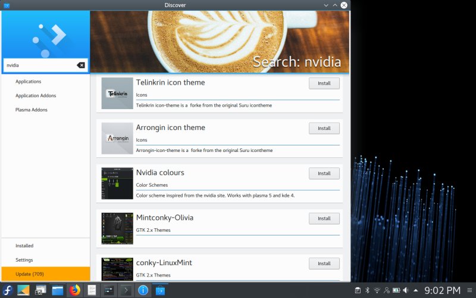Install Mintconky-Olivia theme
Viewport: 476px width, 298px height.
(324, 218)
